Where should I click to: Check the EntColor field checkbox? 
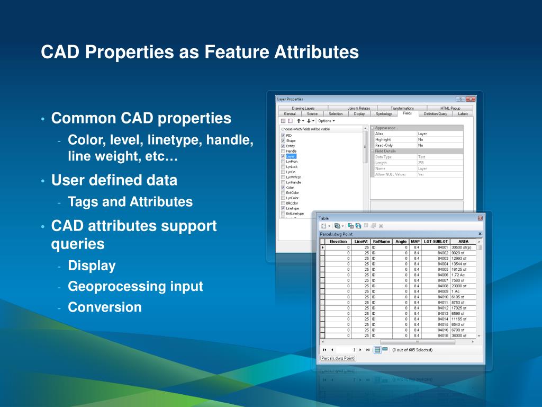click(283, 192)
